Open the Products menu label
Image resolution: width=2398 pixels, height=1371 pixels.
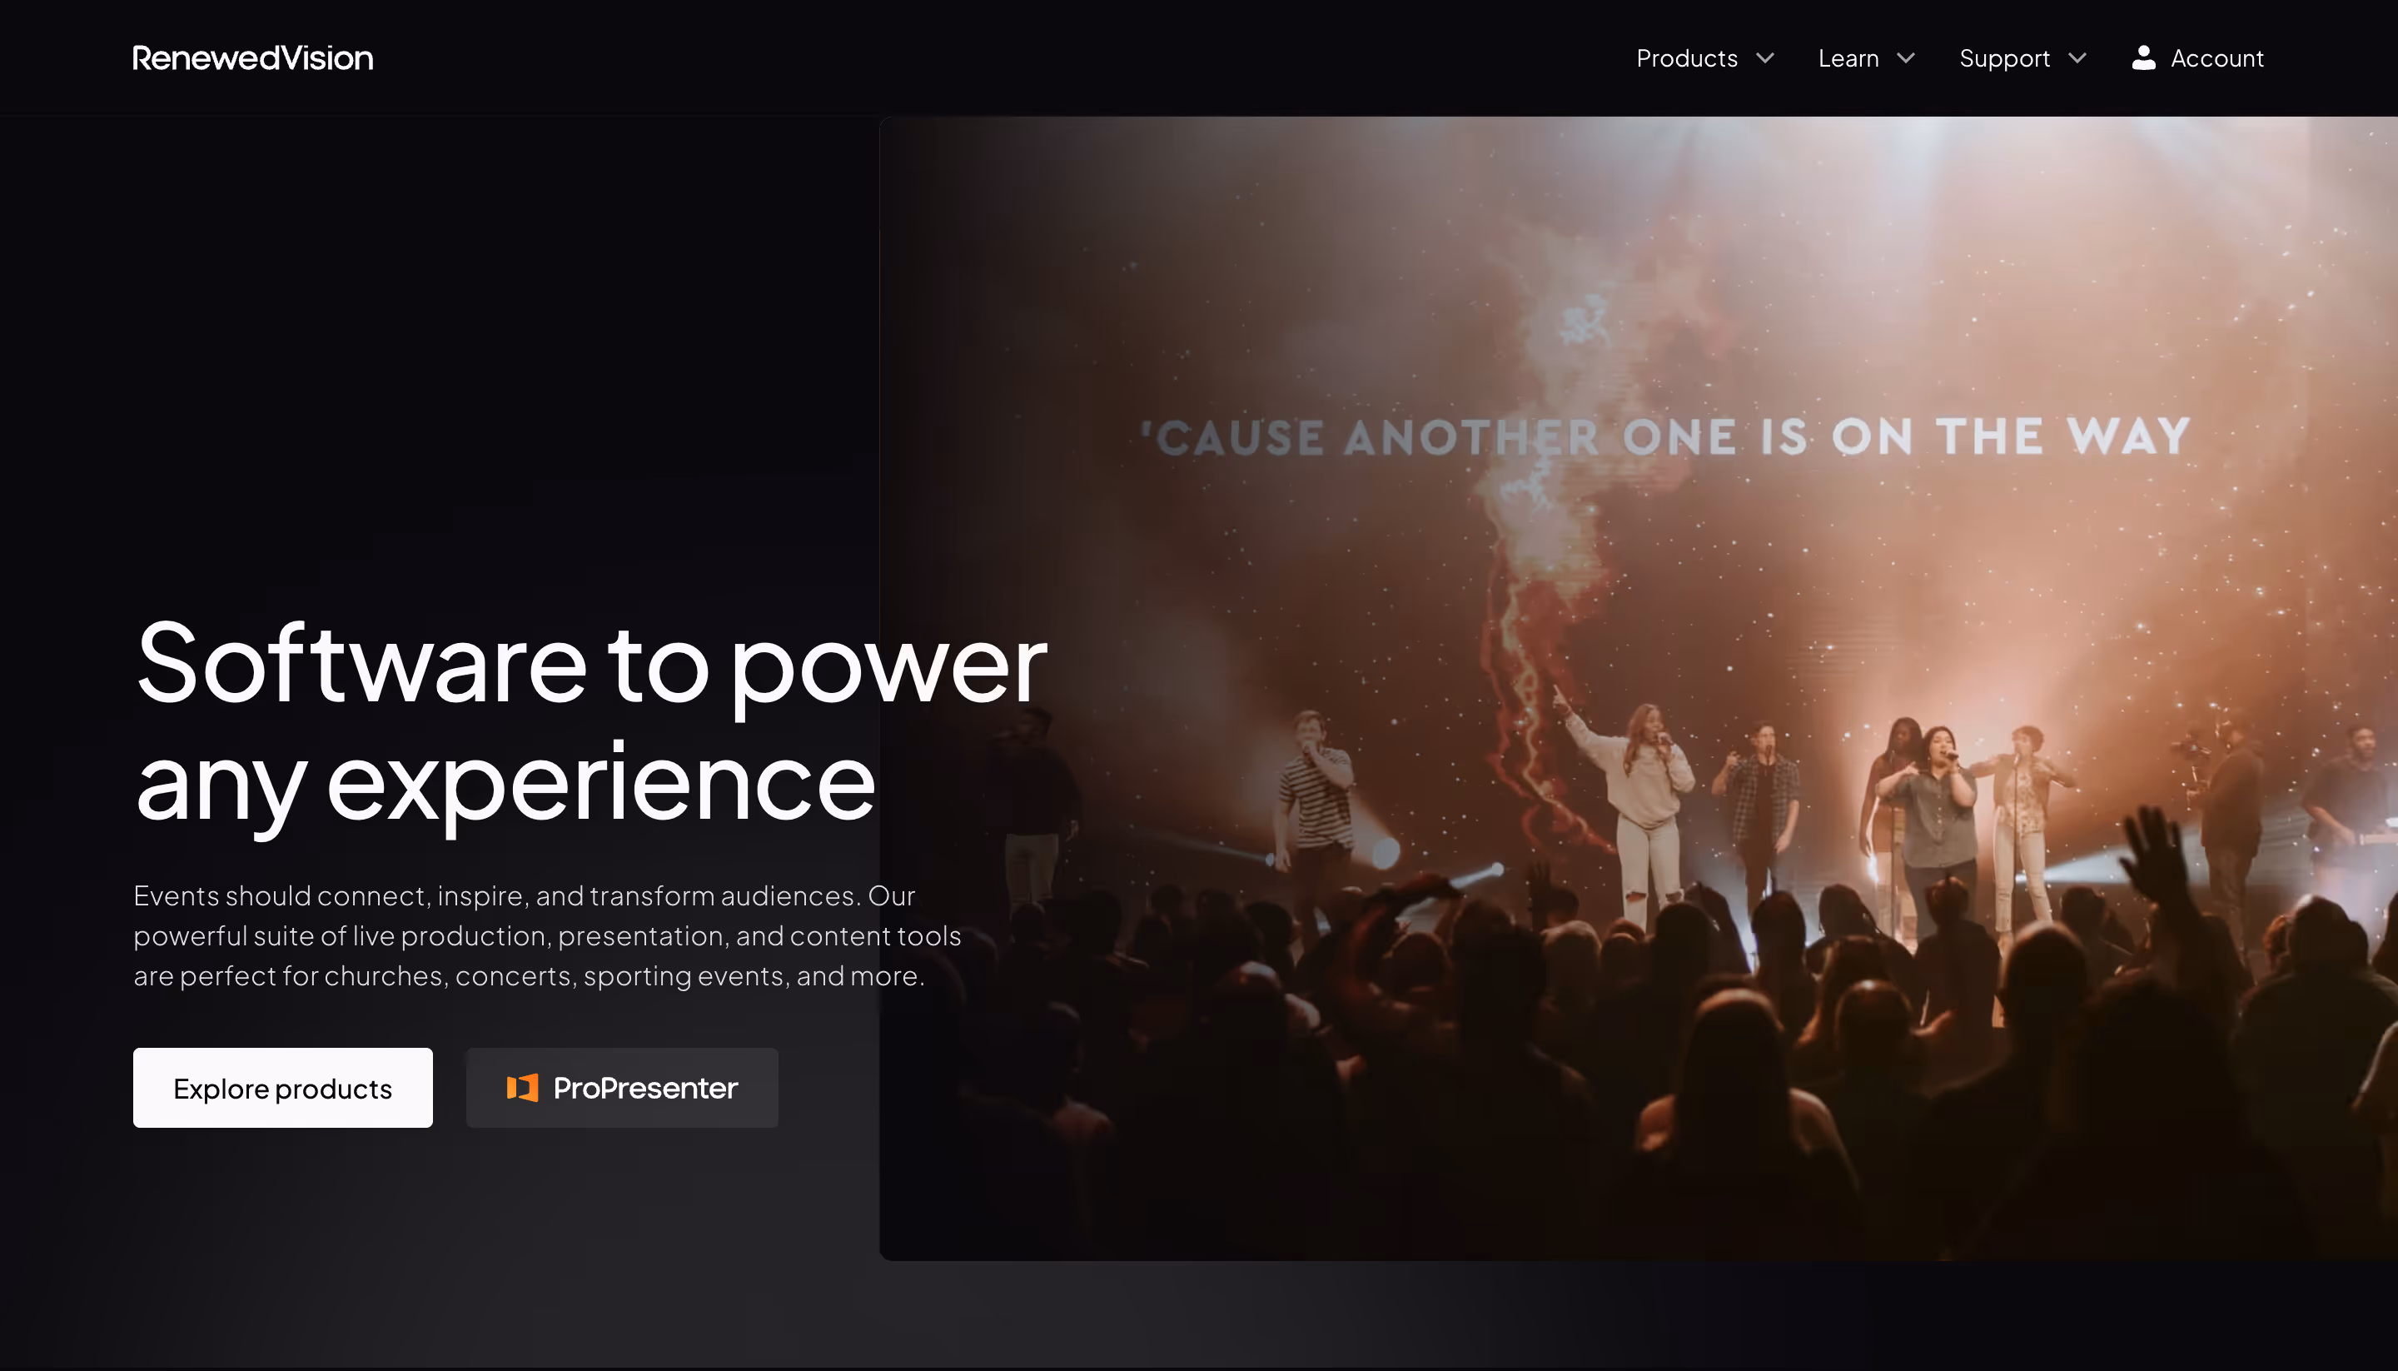pos(1686,58)
